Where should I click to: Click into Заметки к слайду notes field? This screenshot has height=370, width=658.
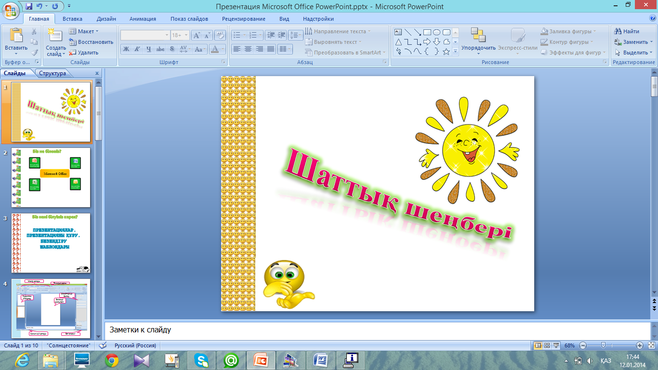377,330
